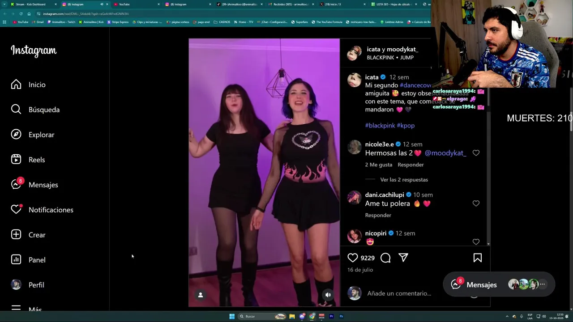Image resolution: width=573 pixels, height=322 pixels.
Task: Open Perfil profile avatar
Action: pyautogui.click(x=16, y=285)
